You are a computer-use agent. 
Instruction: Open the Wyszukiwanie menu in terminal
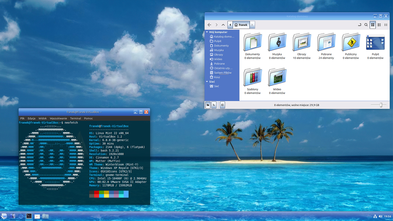pos(58,118)
